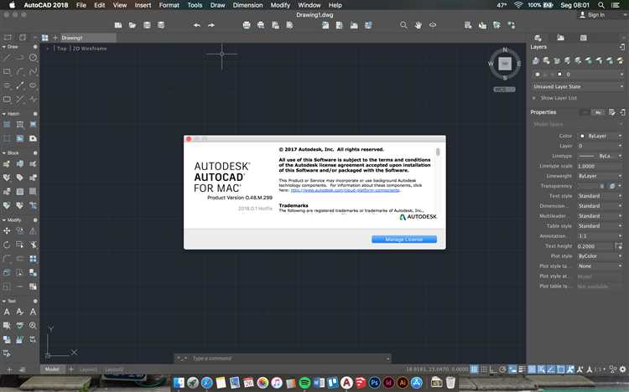Select the Array tool in Modify panel
629x392 pixels.
33,259
